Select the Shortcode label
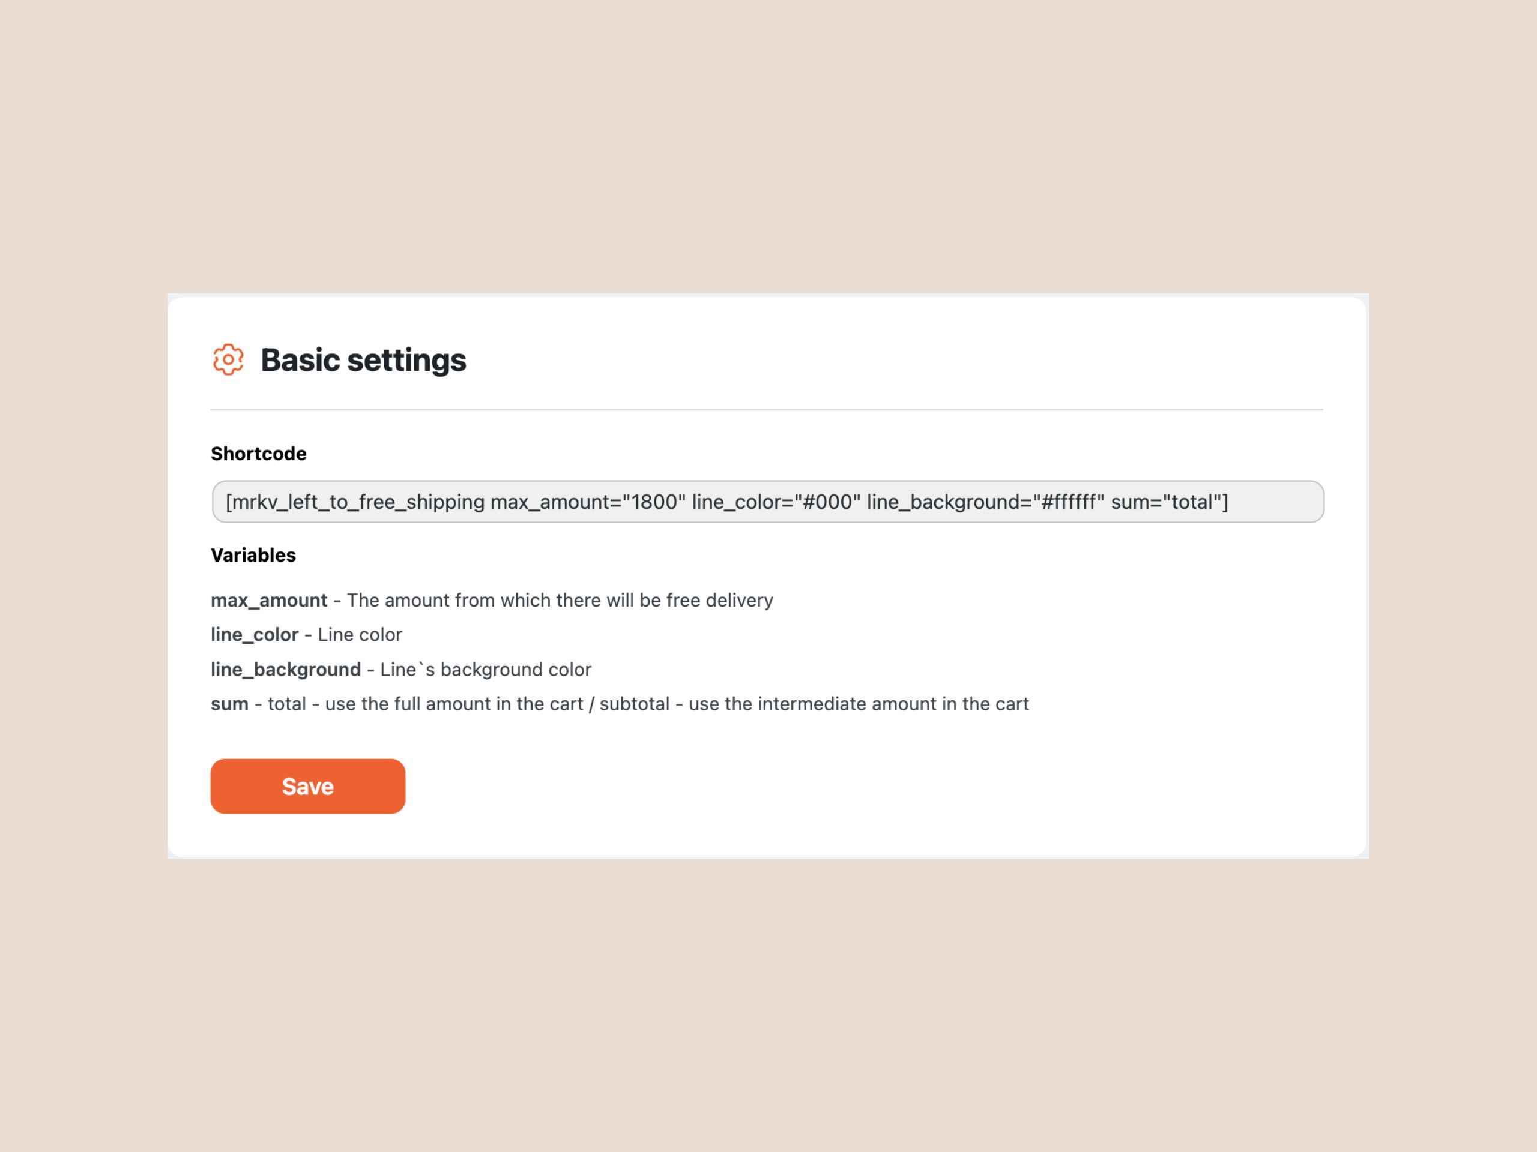Viewport: 1537px width, 1152px height. [x=259, y=454]
